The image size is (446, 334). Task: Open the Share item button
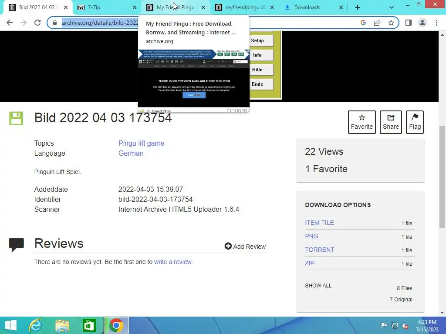coord(391,122)
